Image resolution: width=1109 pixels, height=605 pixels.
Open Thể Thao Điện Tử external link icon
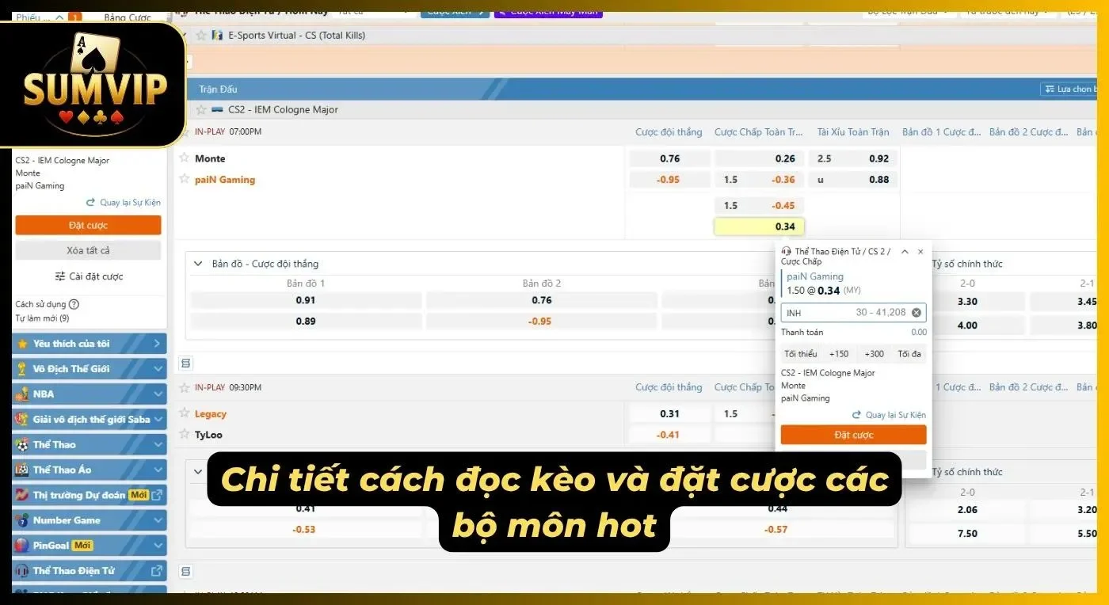156,570
